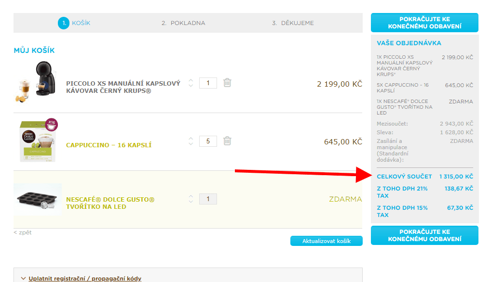
Task: Select Sleva amount 1 628,00 Kč
Action: [x=456, y=132]
